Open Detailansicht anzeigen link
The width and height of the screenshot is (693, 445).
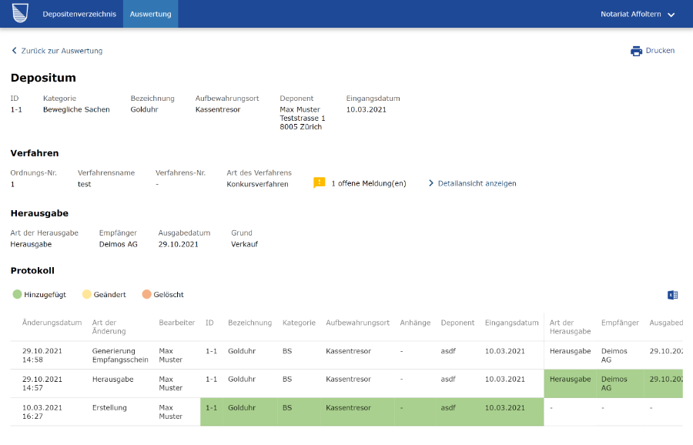point(472,183)
